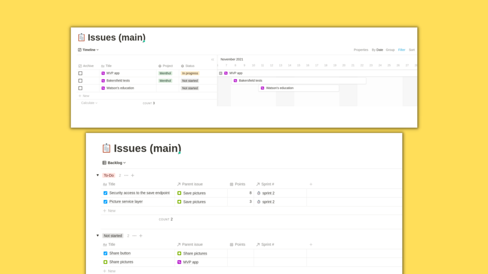This screenshot has width=488, height=274.
Task: Click the purple icon next to MVP app row
Action: (x=103, y=73)
